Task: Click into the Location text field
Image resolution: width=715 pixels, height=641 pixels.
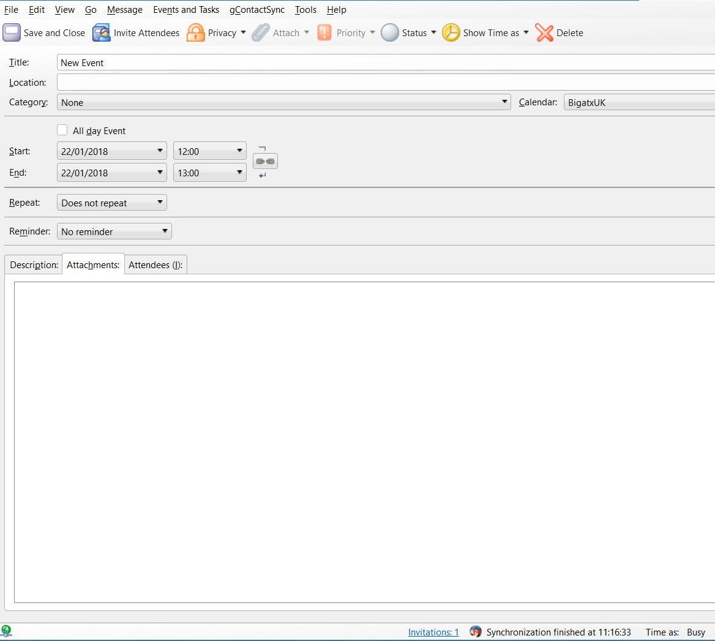Action: [x=386, y=83]
